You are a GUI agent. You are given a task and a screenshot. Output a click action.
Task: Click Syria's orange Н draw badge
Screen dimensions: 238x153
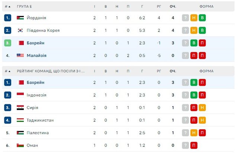202,108
